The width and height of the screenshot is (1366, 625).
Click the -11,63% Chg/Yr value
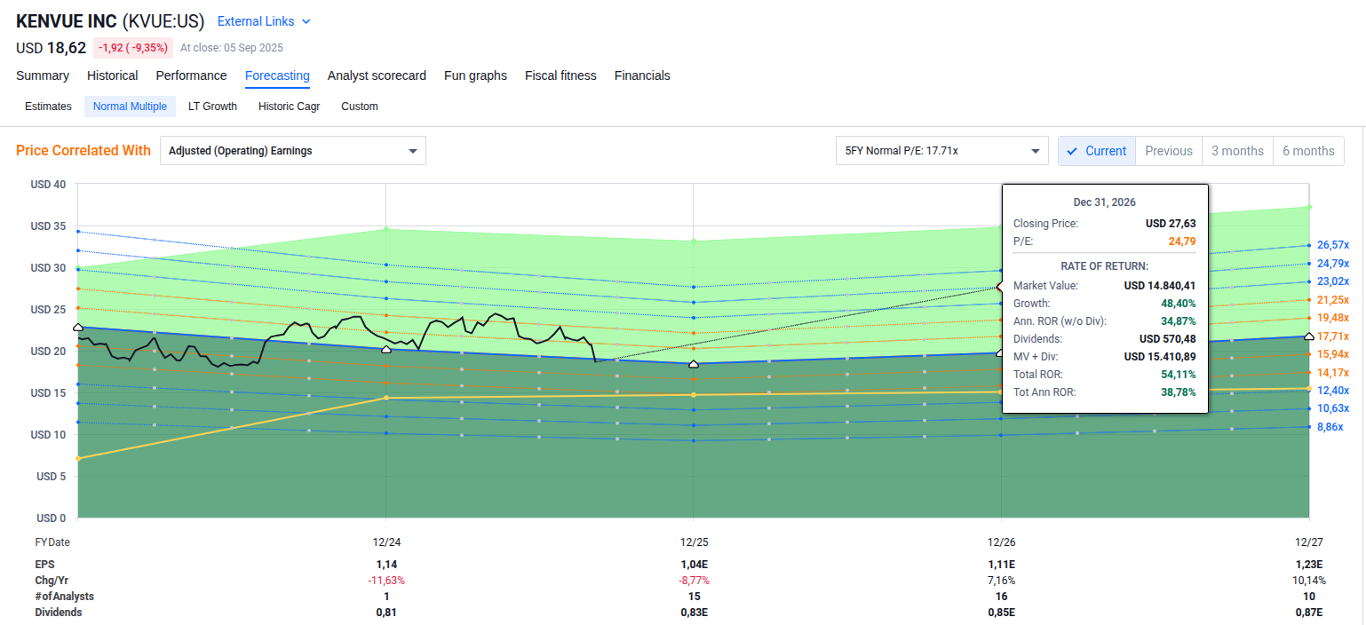[x=385, y=581]
